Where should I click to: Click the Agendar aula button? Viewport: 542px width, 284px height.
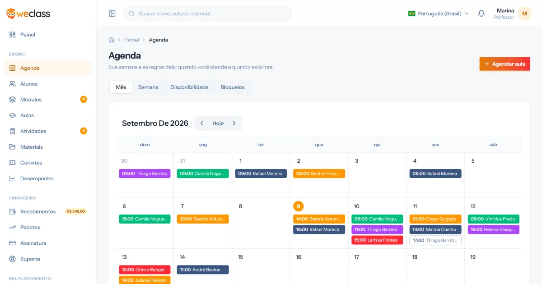505,64
